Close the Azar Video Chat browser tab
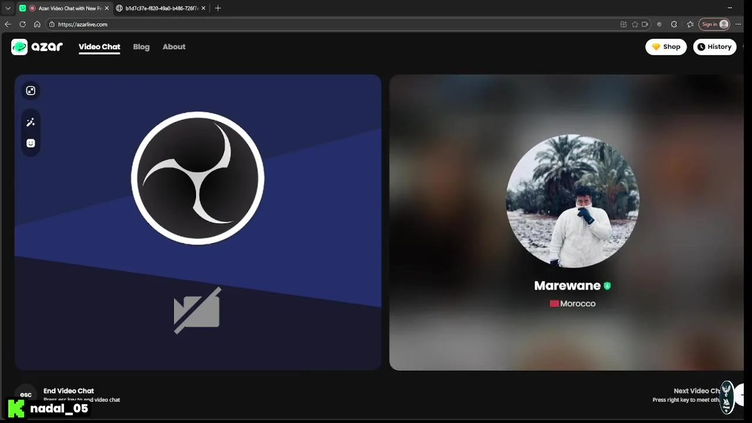 (x=106, y=8)
